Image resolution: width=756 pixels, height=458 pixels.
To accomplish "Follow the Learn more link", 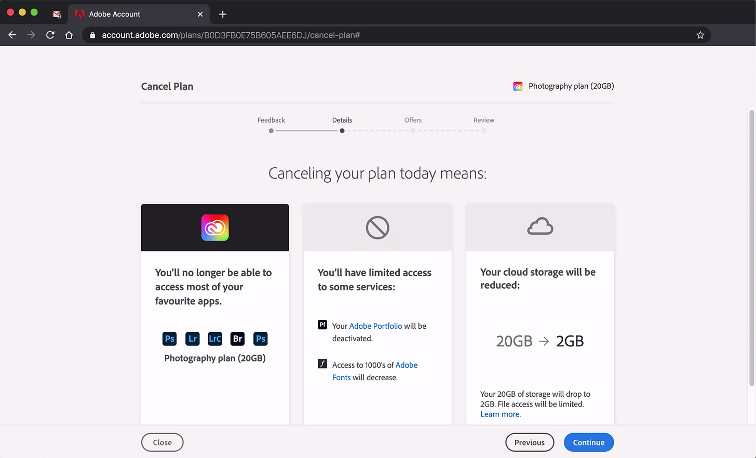I will [501, 414].
